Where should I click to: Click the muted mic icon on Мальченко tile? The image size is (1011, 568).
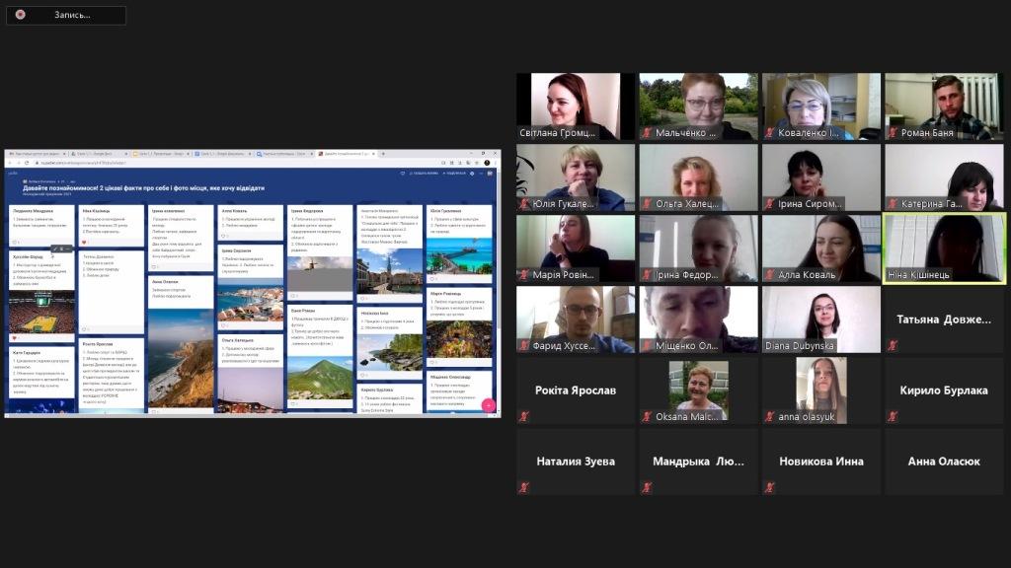pyautogui.click(x=647, y=133)
